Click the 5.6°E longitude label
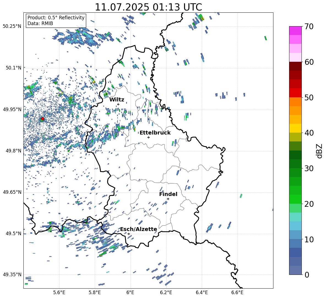This screenshot has height=298, width=326. (x=59, y=292)
